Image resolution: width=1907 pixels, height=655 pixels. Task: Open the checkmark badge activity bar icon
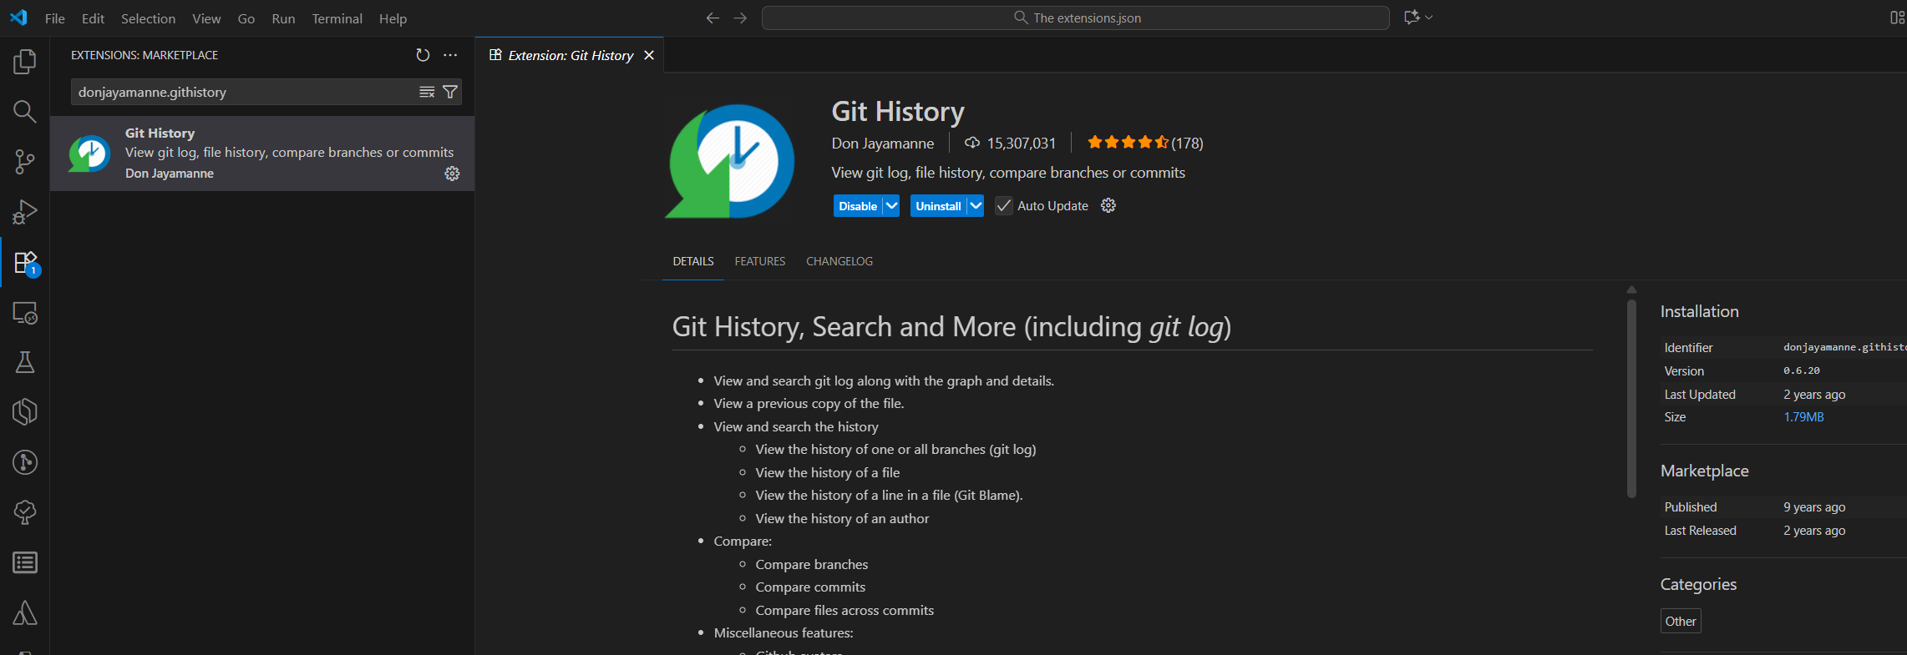25,512
